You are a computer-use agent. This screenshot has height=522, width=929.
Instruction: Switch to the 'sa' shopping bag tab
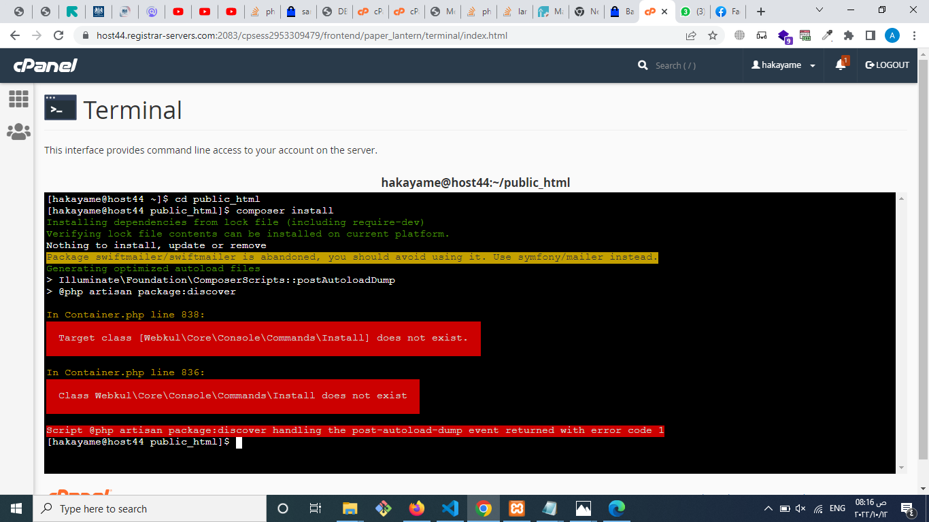pos(299,12)
